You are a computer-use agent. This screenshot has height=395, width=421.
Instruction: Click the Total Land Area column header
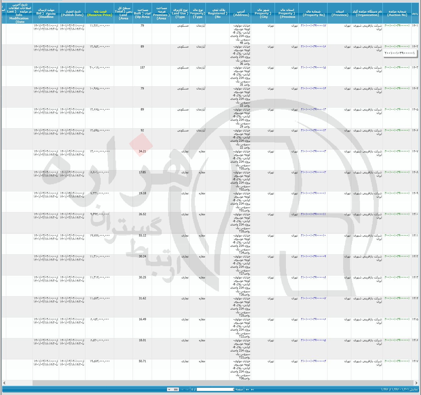[x=124, y=13]
